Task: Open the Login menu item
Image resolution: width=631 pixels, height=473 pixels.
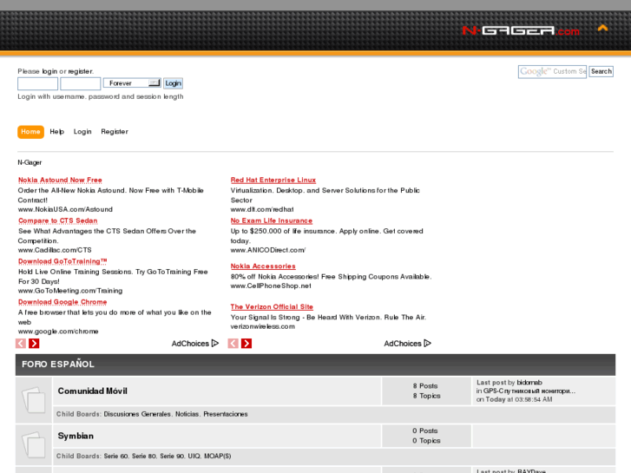Action: point(82,132)
